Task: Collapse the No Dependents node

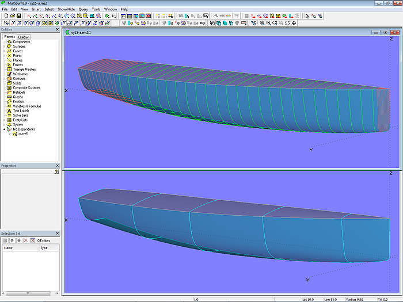Action: click(x=4, y=129)
